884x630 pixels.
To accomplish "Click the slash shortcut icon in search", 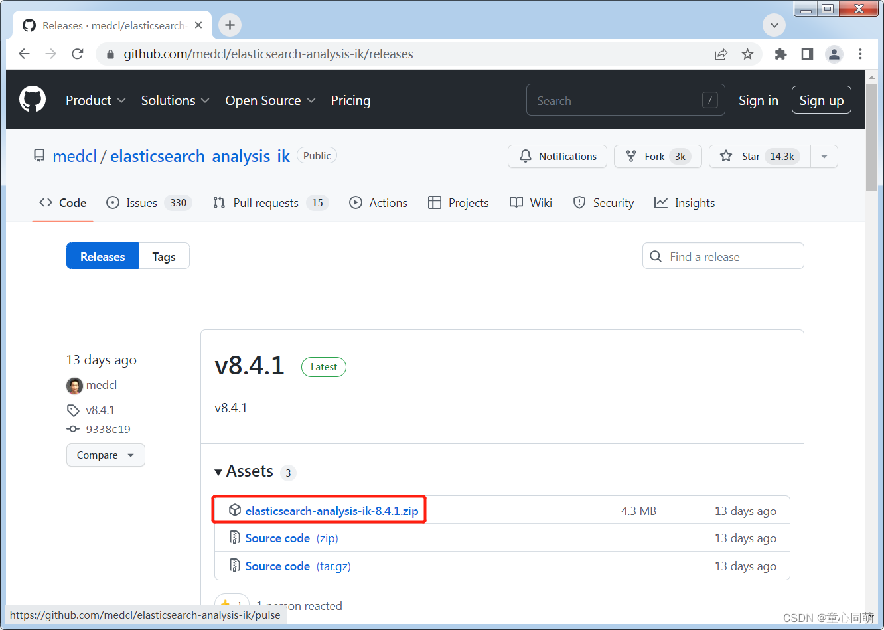I will click(x=709, y=100).
